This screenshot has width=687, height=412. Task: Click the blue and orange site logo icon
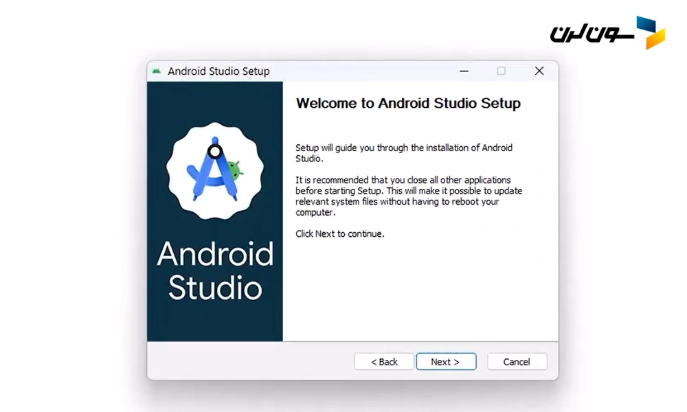pyautogui.click(x=650, y=33)
